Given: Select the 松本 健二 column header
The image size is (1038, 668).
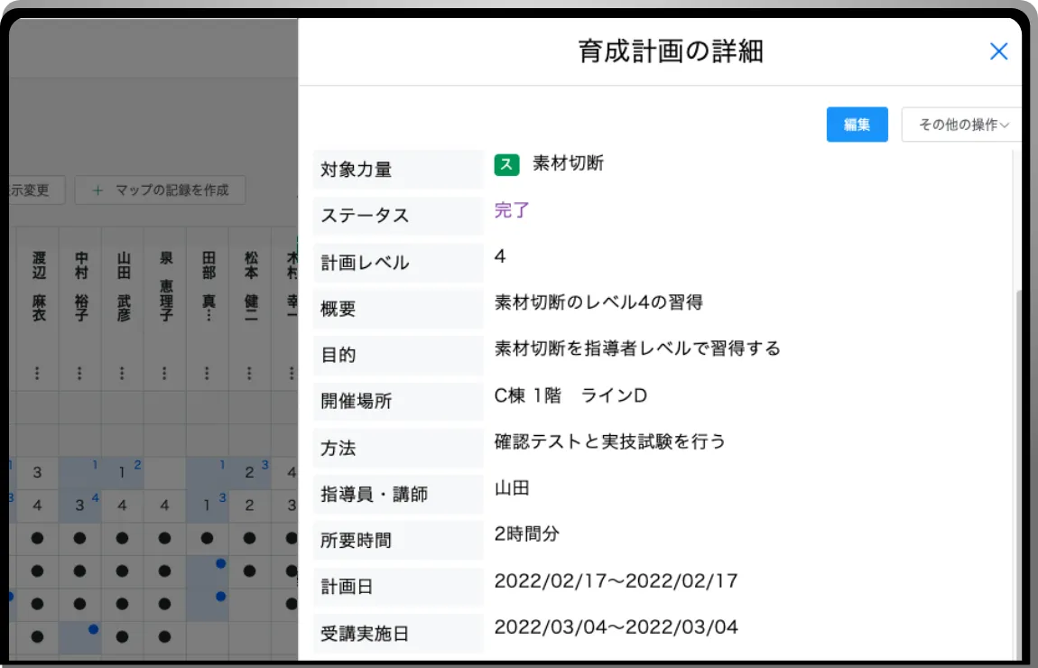Looking at the screenshot, I should tap(250, 286).
